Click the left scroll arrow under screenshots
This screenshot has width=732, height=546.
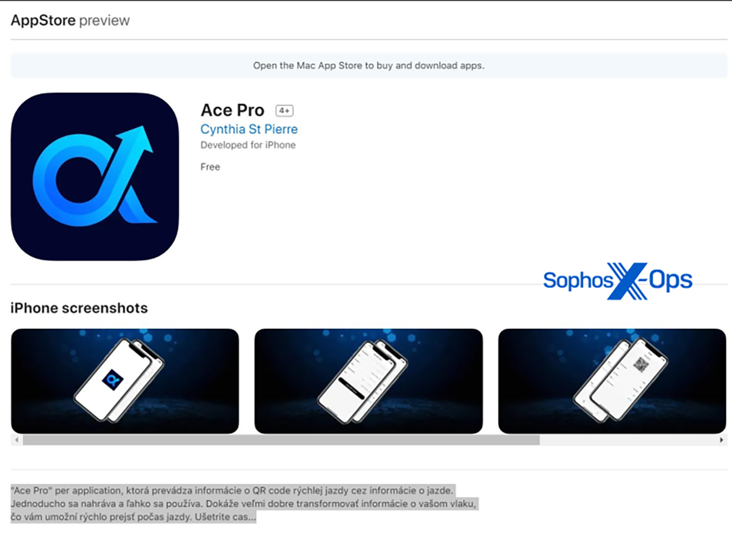(x=16, y=439)
